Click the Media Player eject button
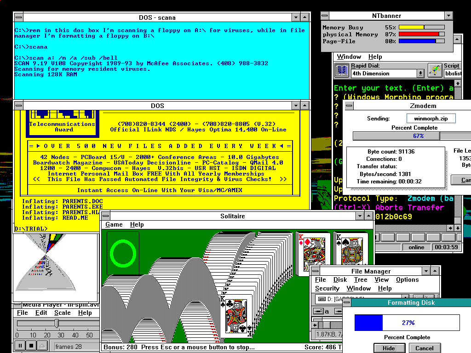Screen dimensions: 471x353 pyautogui.click(x=42, y=346)
